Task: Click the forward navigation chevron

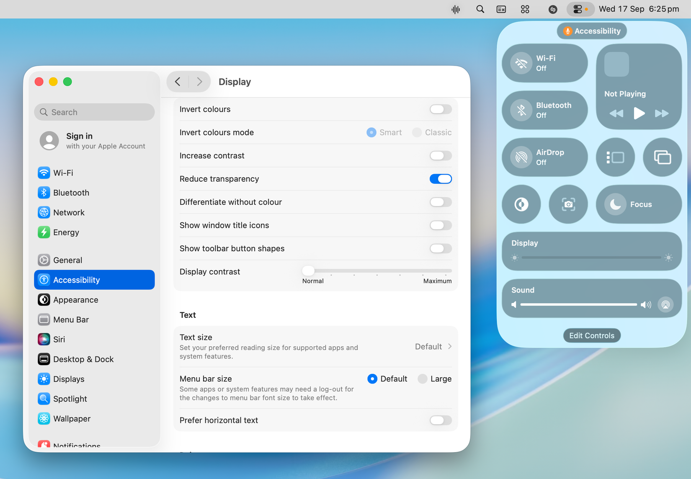Action: pyautogui.click(x=199, y=81)
